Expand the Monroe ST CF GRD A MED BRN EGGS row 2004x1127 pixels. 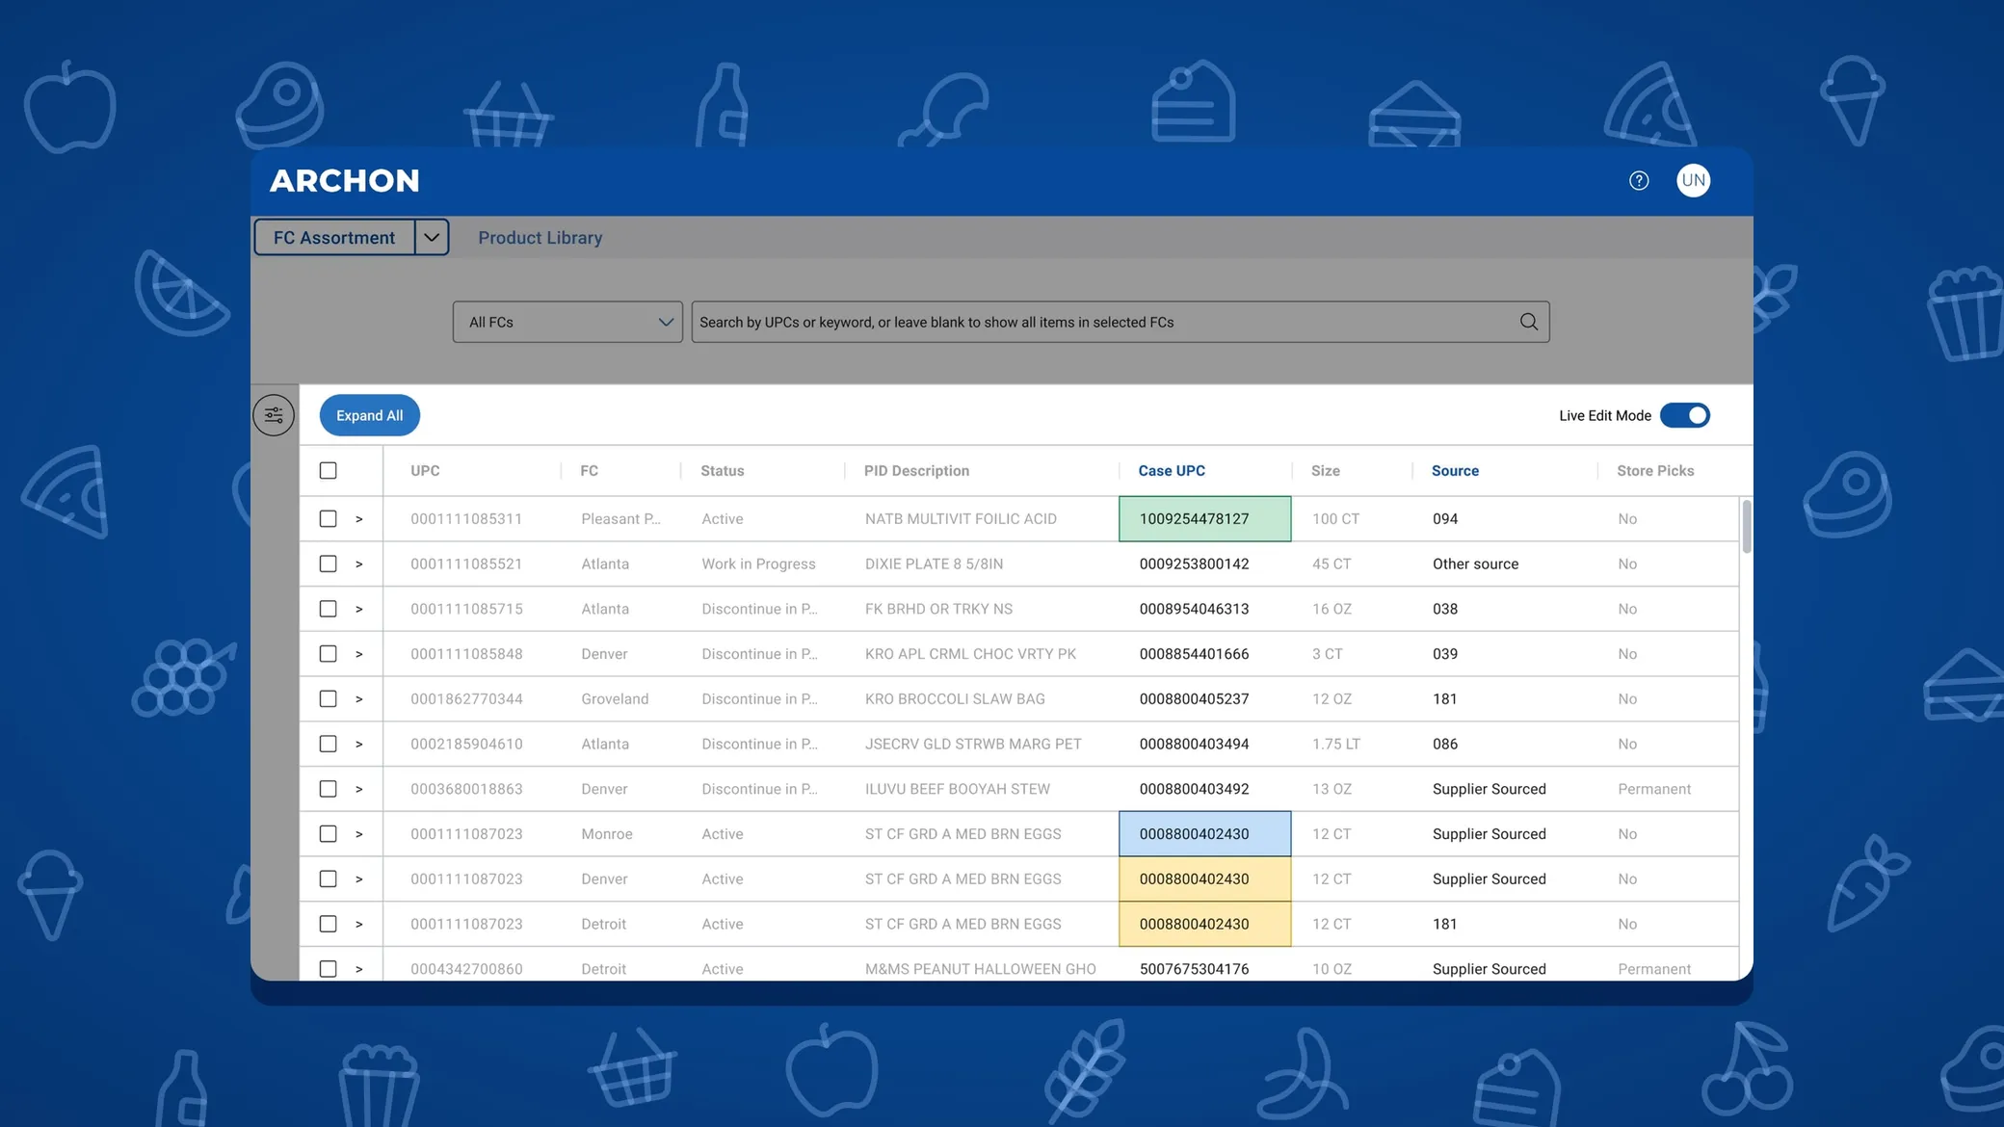(x=359, y=834)
